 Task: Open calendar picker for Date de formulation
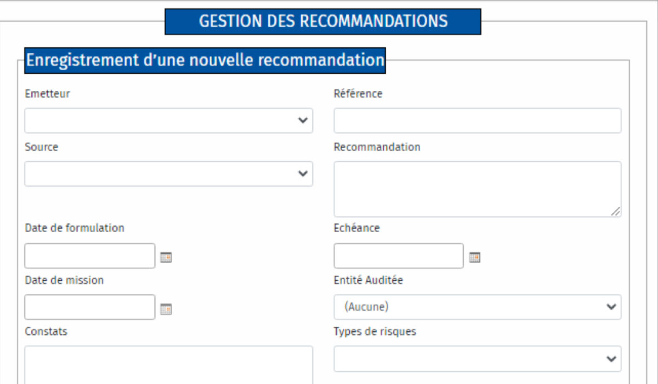[166, 257]
